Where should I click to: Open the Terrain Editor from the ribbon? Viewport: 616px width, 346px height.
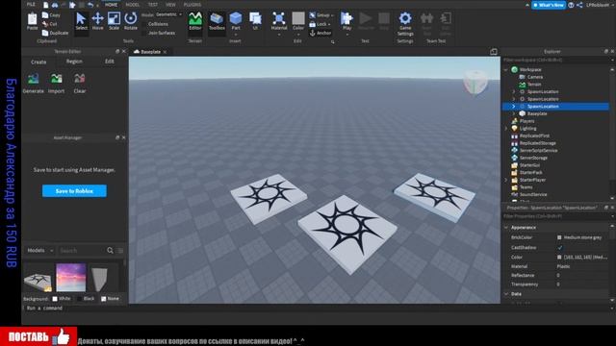pyautogui.click(x=195, y=21)
